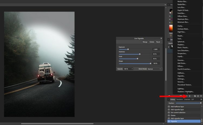Click the Hardness slider handle

[x=140, y=54]
